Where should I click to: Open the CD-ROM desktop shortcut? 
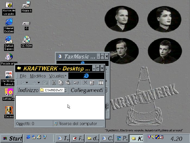(x=27, y=40)
